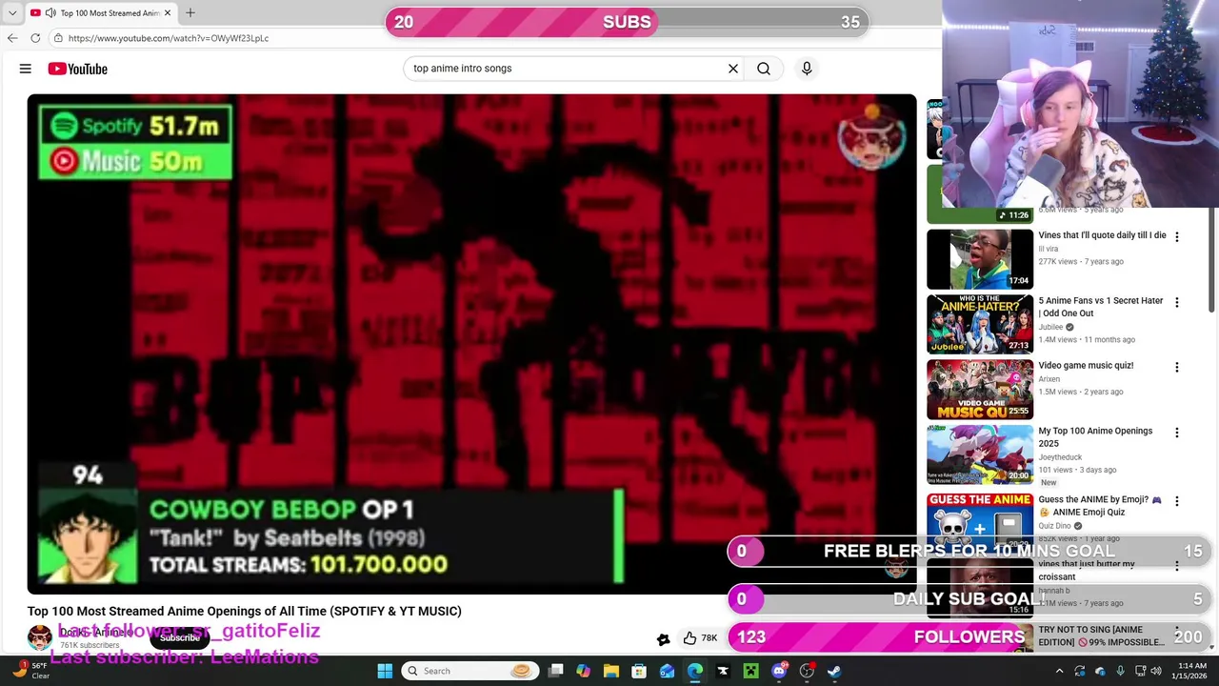Click the Jubilee channel name
1219x686 pixels.
[1050, 327]
